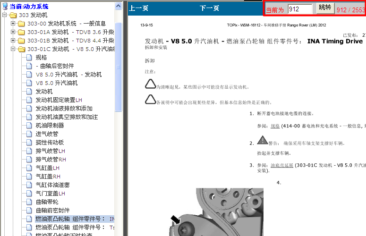Image resolution: width=366 pixels, height=236 pixels.
Task: Expand the 303-00 发动机系统 一般信息 folder
Action: (x=13, y=24)
